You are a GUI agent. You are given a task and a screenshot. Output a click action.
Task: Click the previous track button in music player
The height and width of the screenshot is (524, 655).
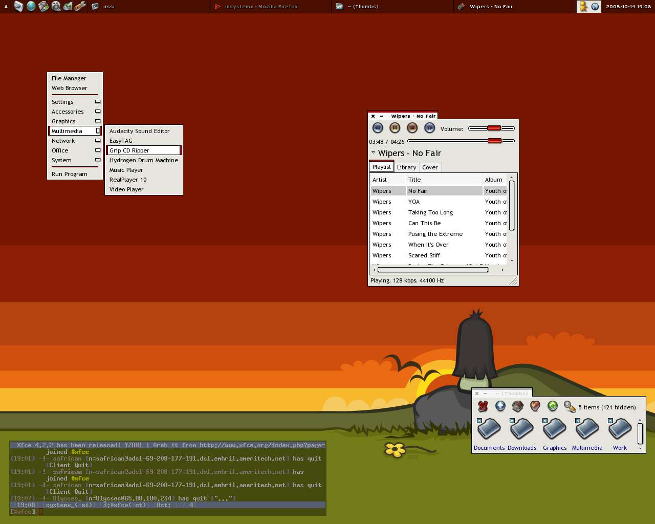click(x=378, y=128)
